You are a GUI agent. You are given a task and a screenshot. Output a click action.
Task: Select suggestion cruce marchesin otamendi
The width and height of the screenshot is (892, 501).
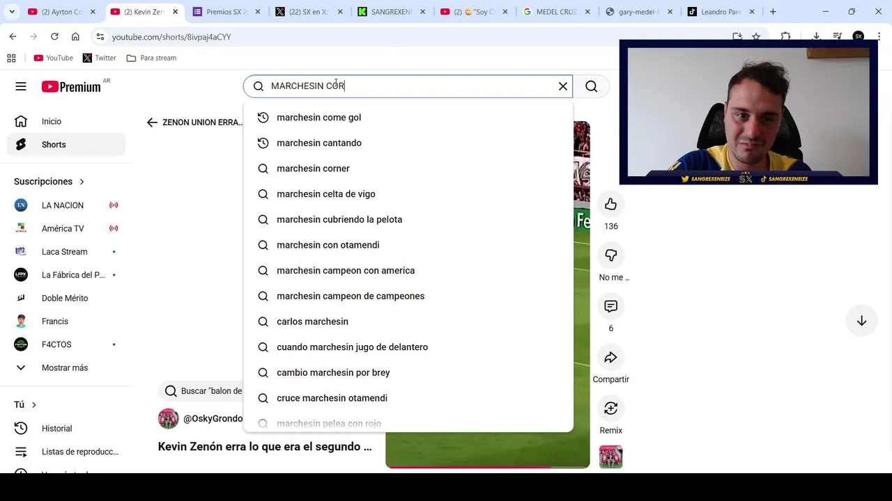pos(408,398)
